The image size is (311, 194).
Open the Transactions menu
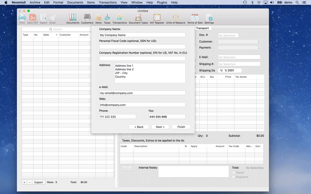pyautogui.click(x=108, y=2)
